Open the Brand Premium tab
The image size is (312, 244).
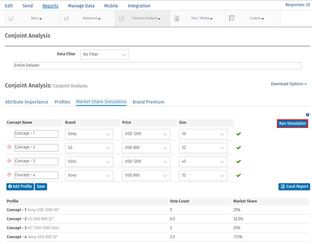[x=148, y=102]
